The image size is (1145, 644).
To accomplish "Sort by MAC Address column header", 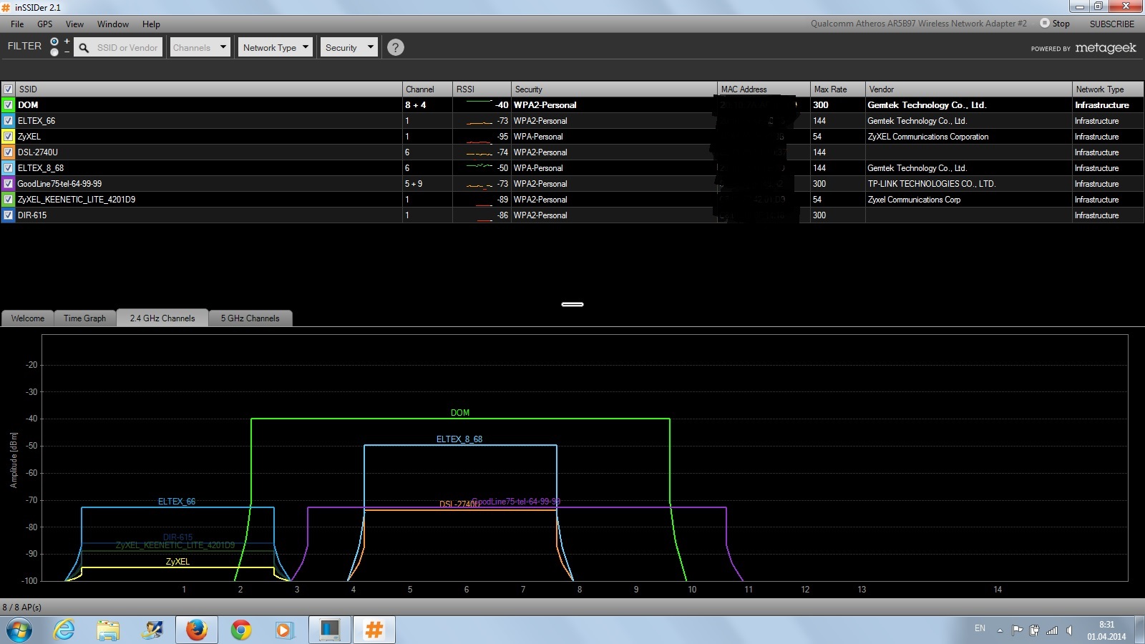I will pos(764,89).
